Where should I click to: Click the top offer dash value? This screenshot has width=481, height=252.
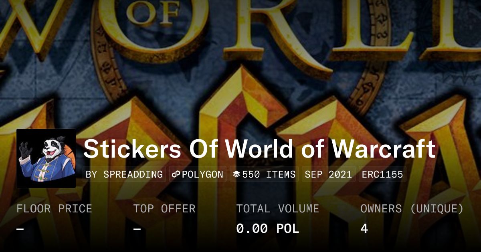[137, 229]
